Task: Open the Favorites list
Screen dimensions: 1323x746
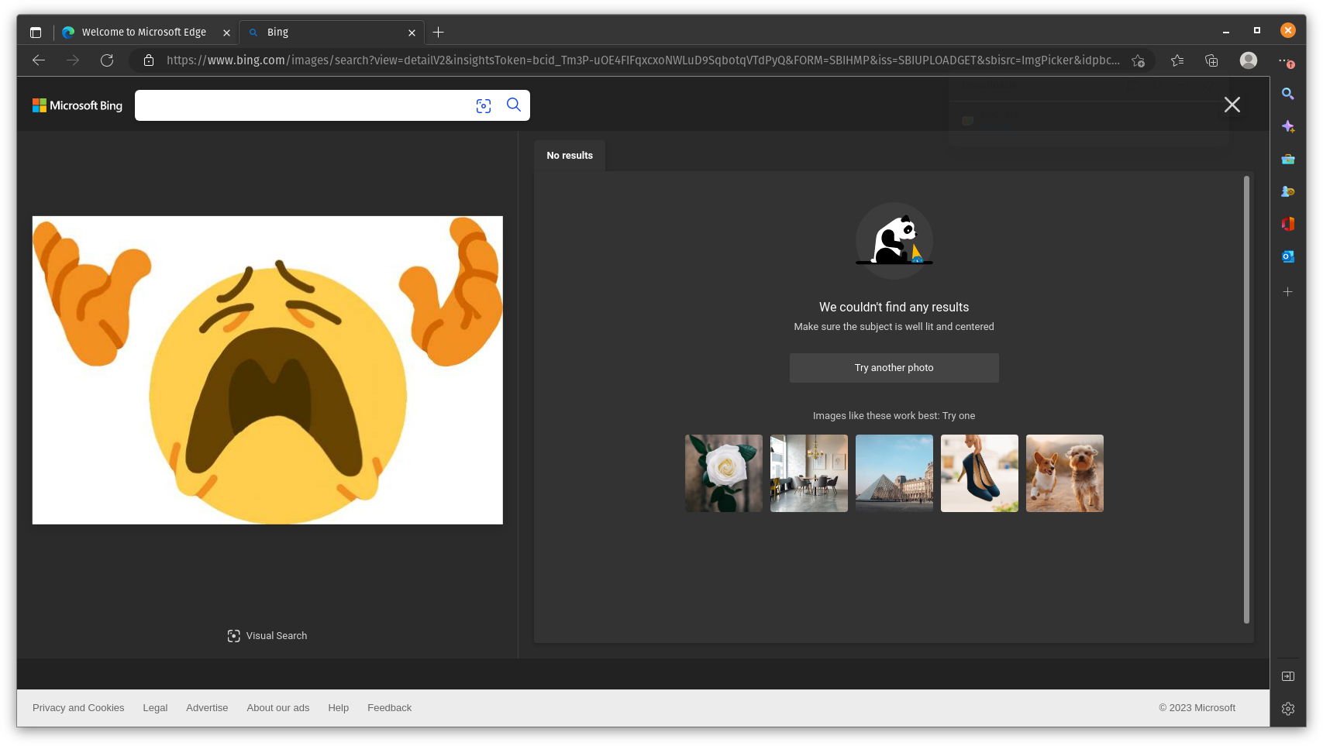Action: [x=1177, y=60]
